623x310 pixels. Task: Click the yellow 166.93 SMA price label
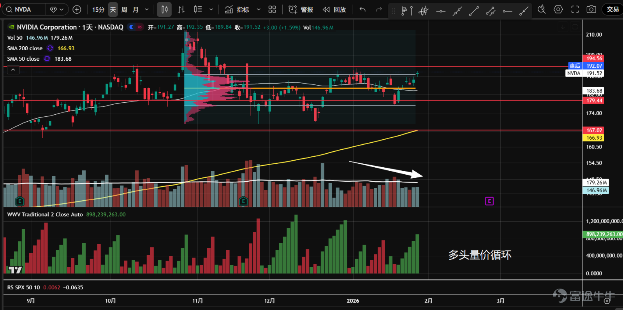click(x=594, y=138)
